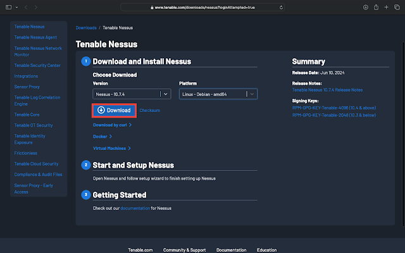
Task: Open Tenable.com footer link
Action: [x=140, y=250]
